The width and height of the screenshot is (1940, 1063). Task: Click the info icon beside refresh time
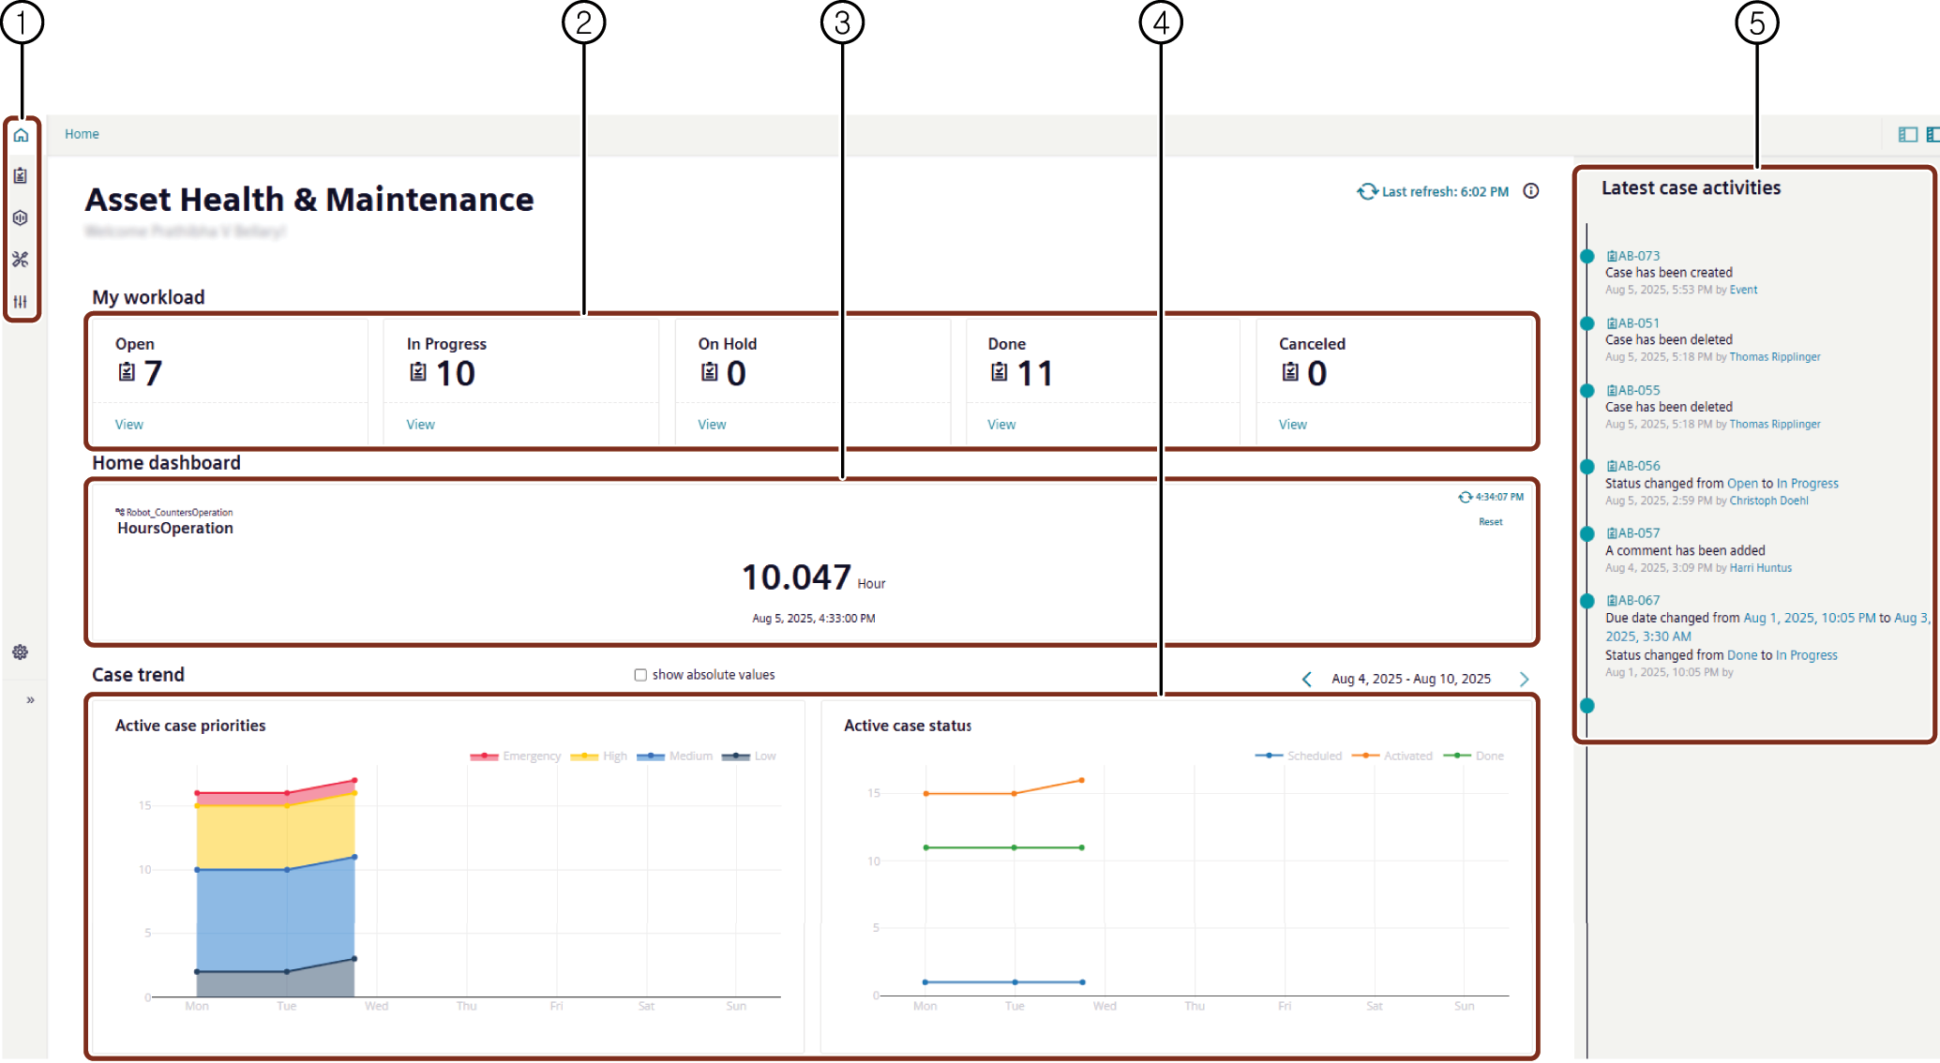1531,191
